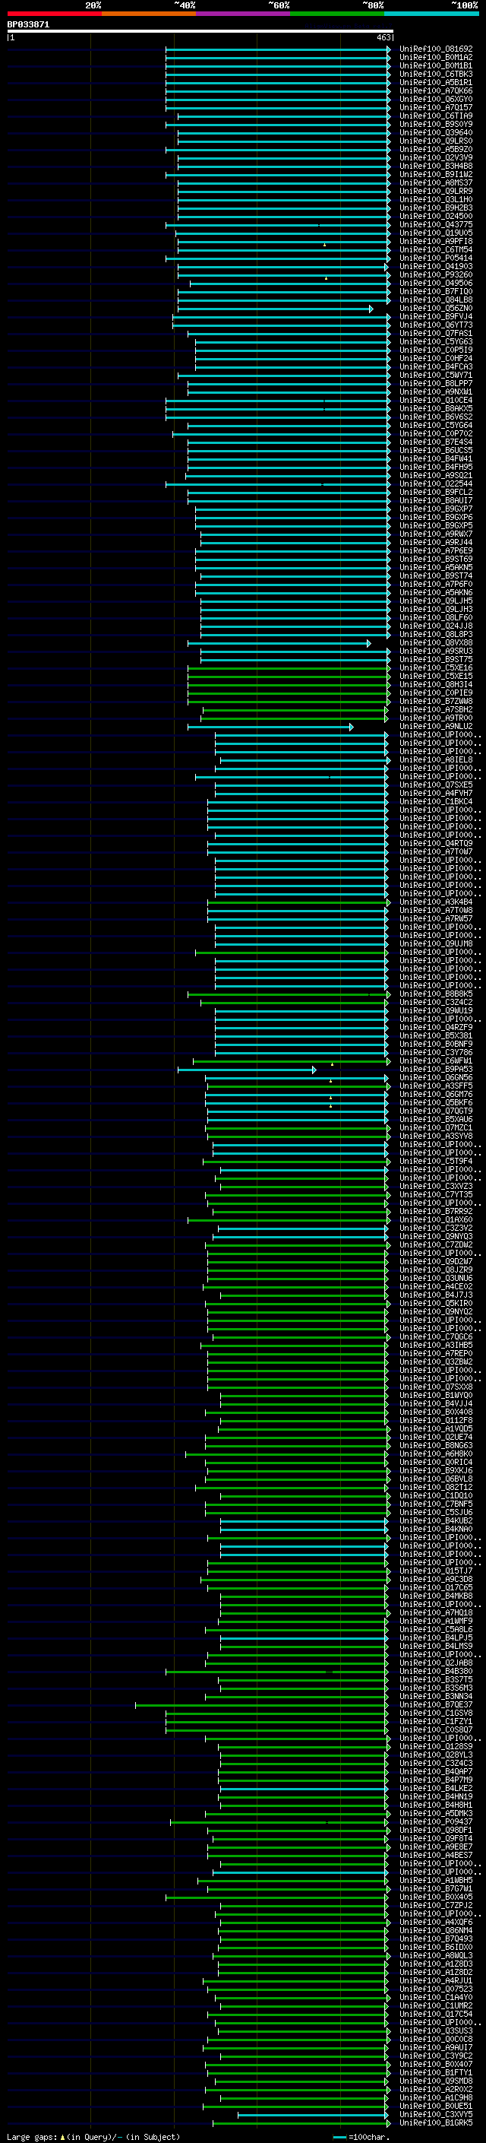Screen dimensions: 486x2143
Task: Select label UniRef100_A8MS37
Action: point(436,183)
